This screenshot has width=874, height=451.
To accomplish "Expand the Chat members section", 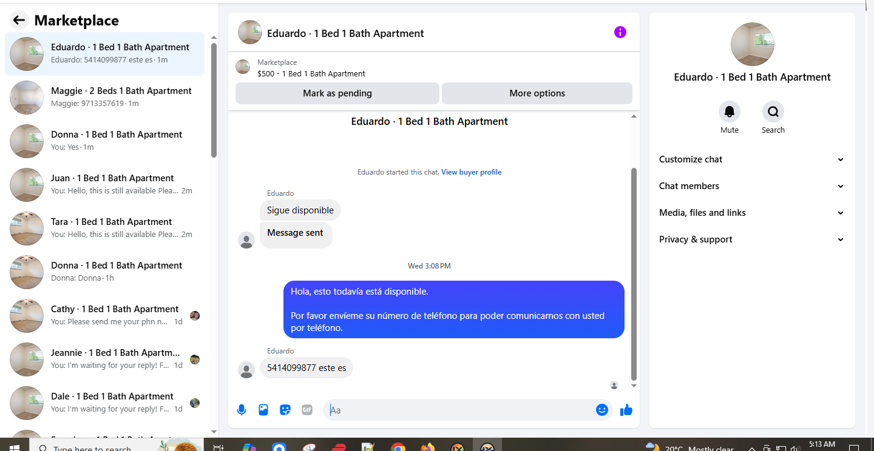I will pyautogui.click(x=752, y=186).
